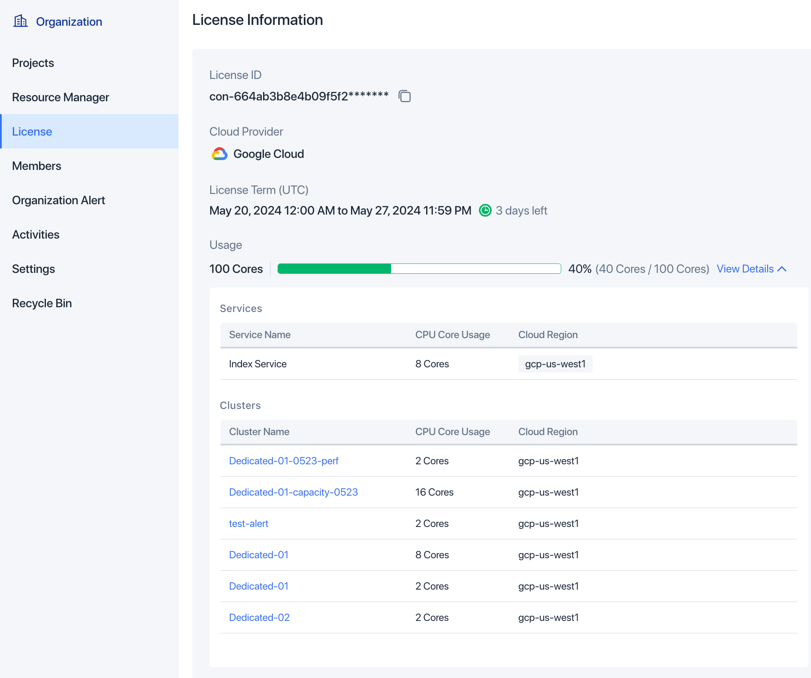Click the '2 Cores' cell for Dedicated-01-0523-perf

(x=432, y=461)
